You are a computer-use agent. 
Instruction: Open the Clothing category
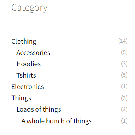[24, 41]
